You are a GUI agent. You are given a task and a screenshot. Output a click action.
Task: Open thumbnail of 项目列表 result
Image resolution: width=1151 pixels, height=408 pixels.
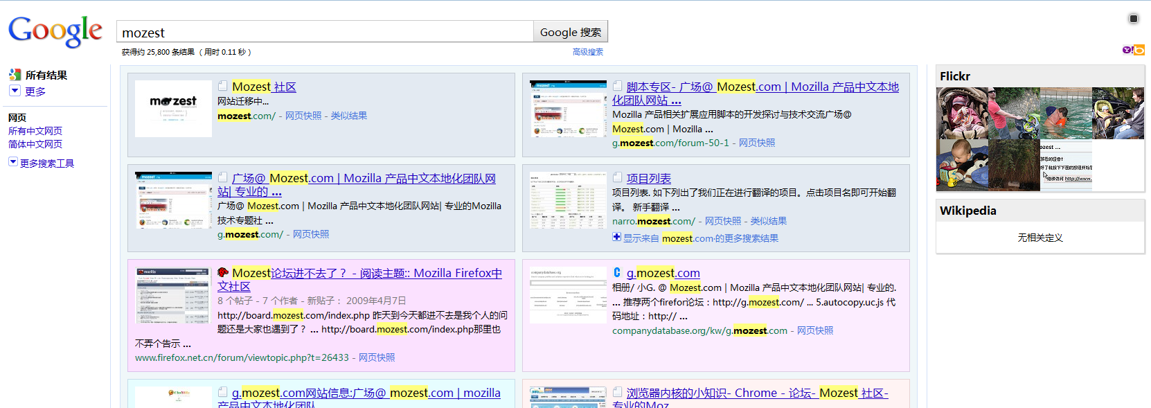pyautogui.click(x=568, y=200)
